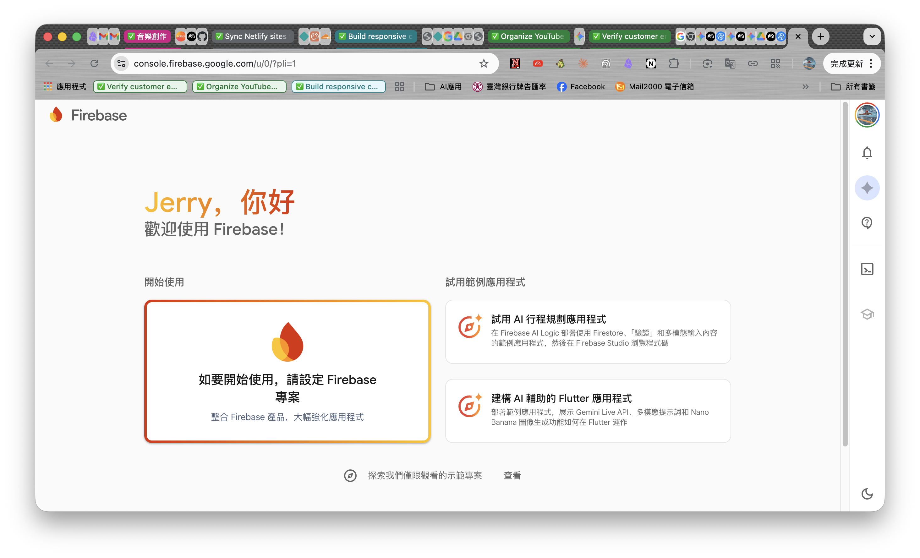
Task: Open the Verify customer e... bookmark bar chip
Action: click(x=140, y=87)
